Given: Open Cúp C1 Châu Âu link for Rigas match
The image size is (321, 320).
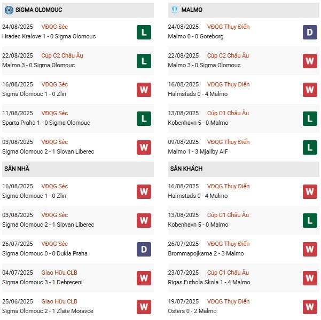Looking at the screenshot, I should (x=228, y=273).
